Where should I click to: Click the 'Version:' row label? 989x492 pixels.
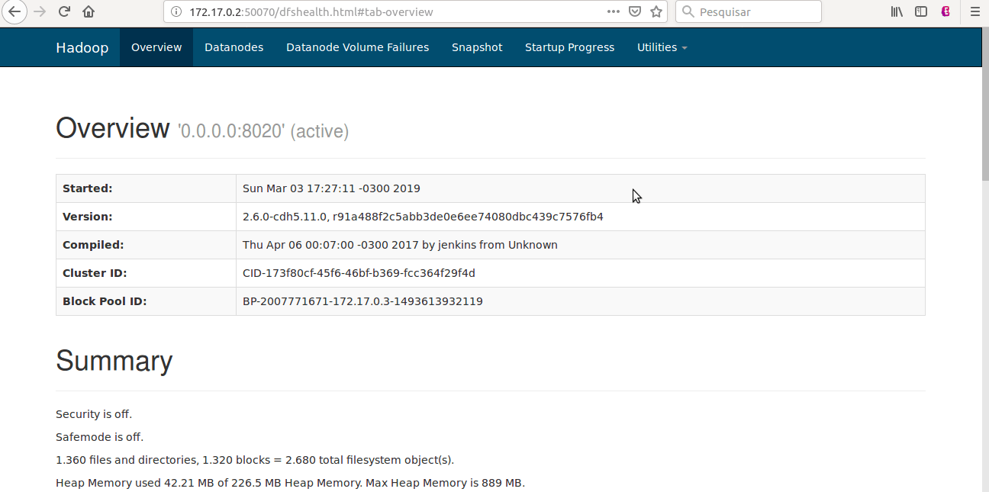tap(87, 217)
